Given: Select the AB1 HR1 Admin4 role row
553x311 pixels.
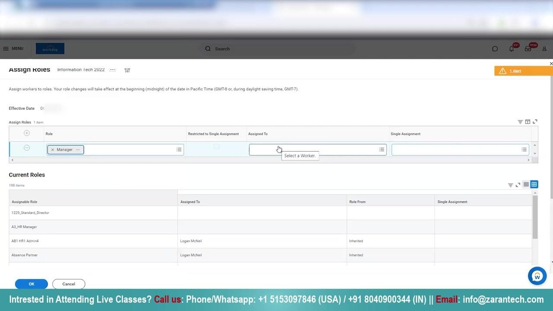Looking at the screenshot, I should coord(270,241).
